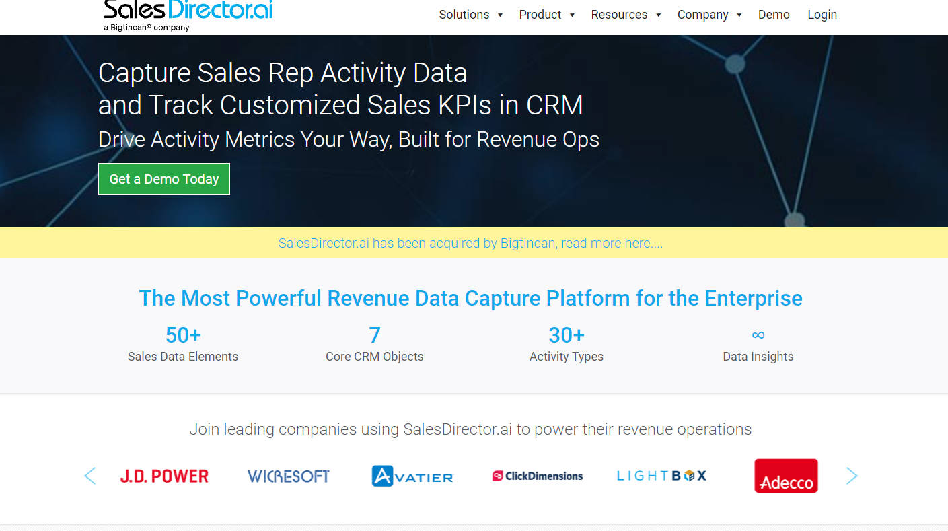Click the J.D. POWER company logo
948x531 pixels.
[x=164, y=475]
